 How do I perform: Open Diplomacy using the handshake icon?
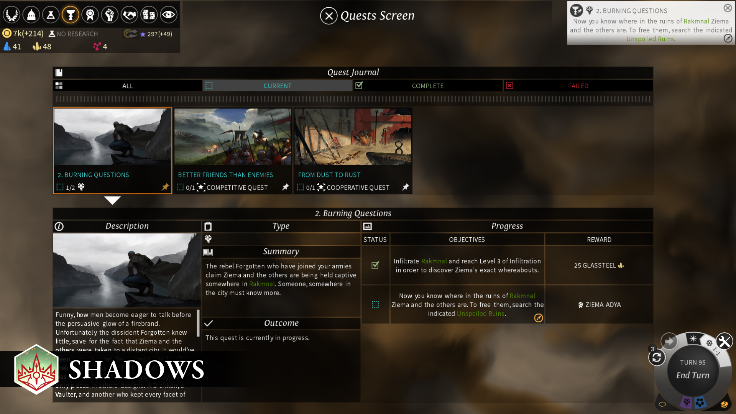[129, 15]
